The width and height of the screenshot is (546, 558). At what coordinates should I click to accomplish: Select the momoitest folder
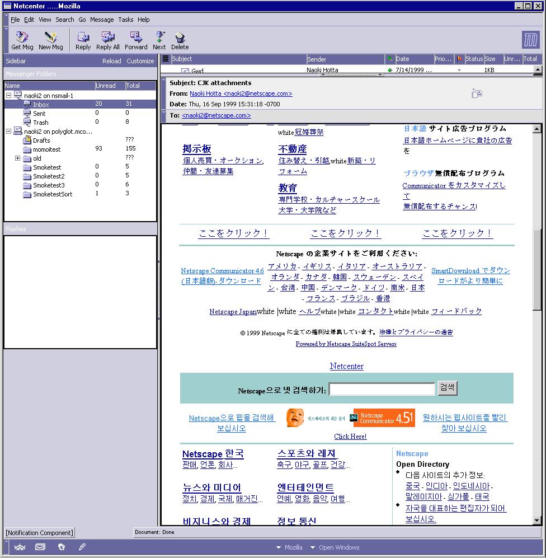point(46,149)
